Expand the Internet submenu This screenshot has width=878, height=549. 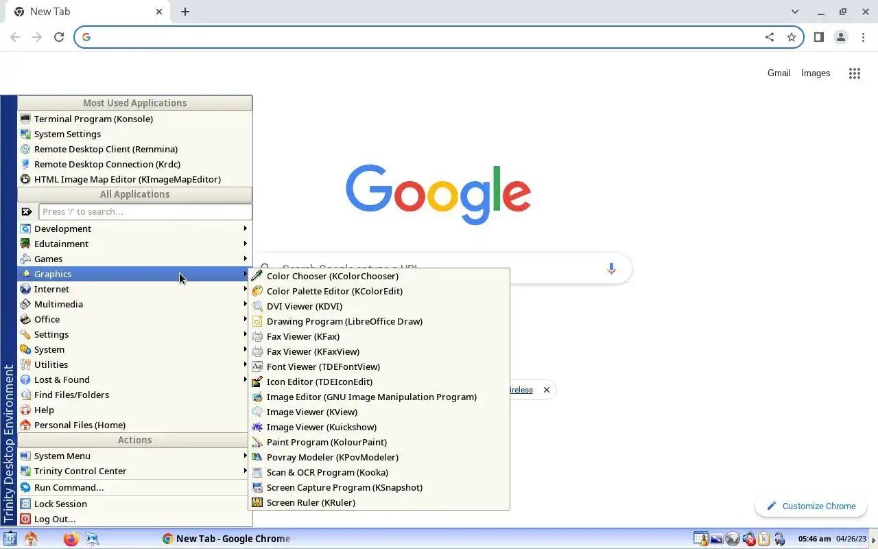pyautogui.click(x=134, y=289)
